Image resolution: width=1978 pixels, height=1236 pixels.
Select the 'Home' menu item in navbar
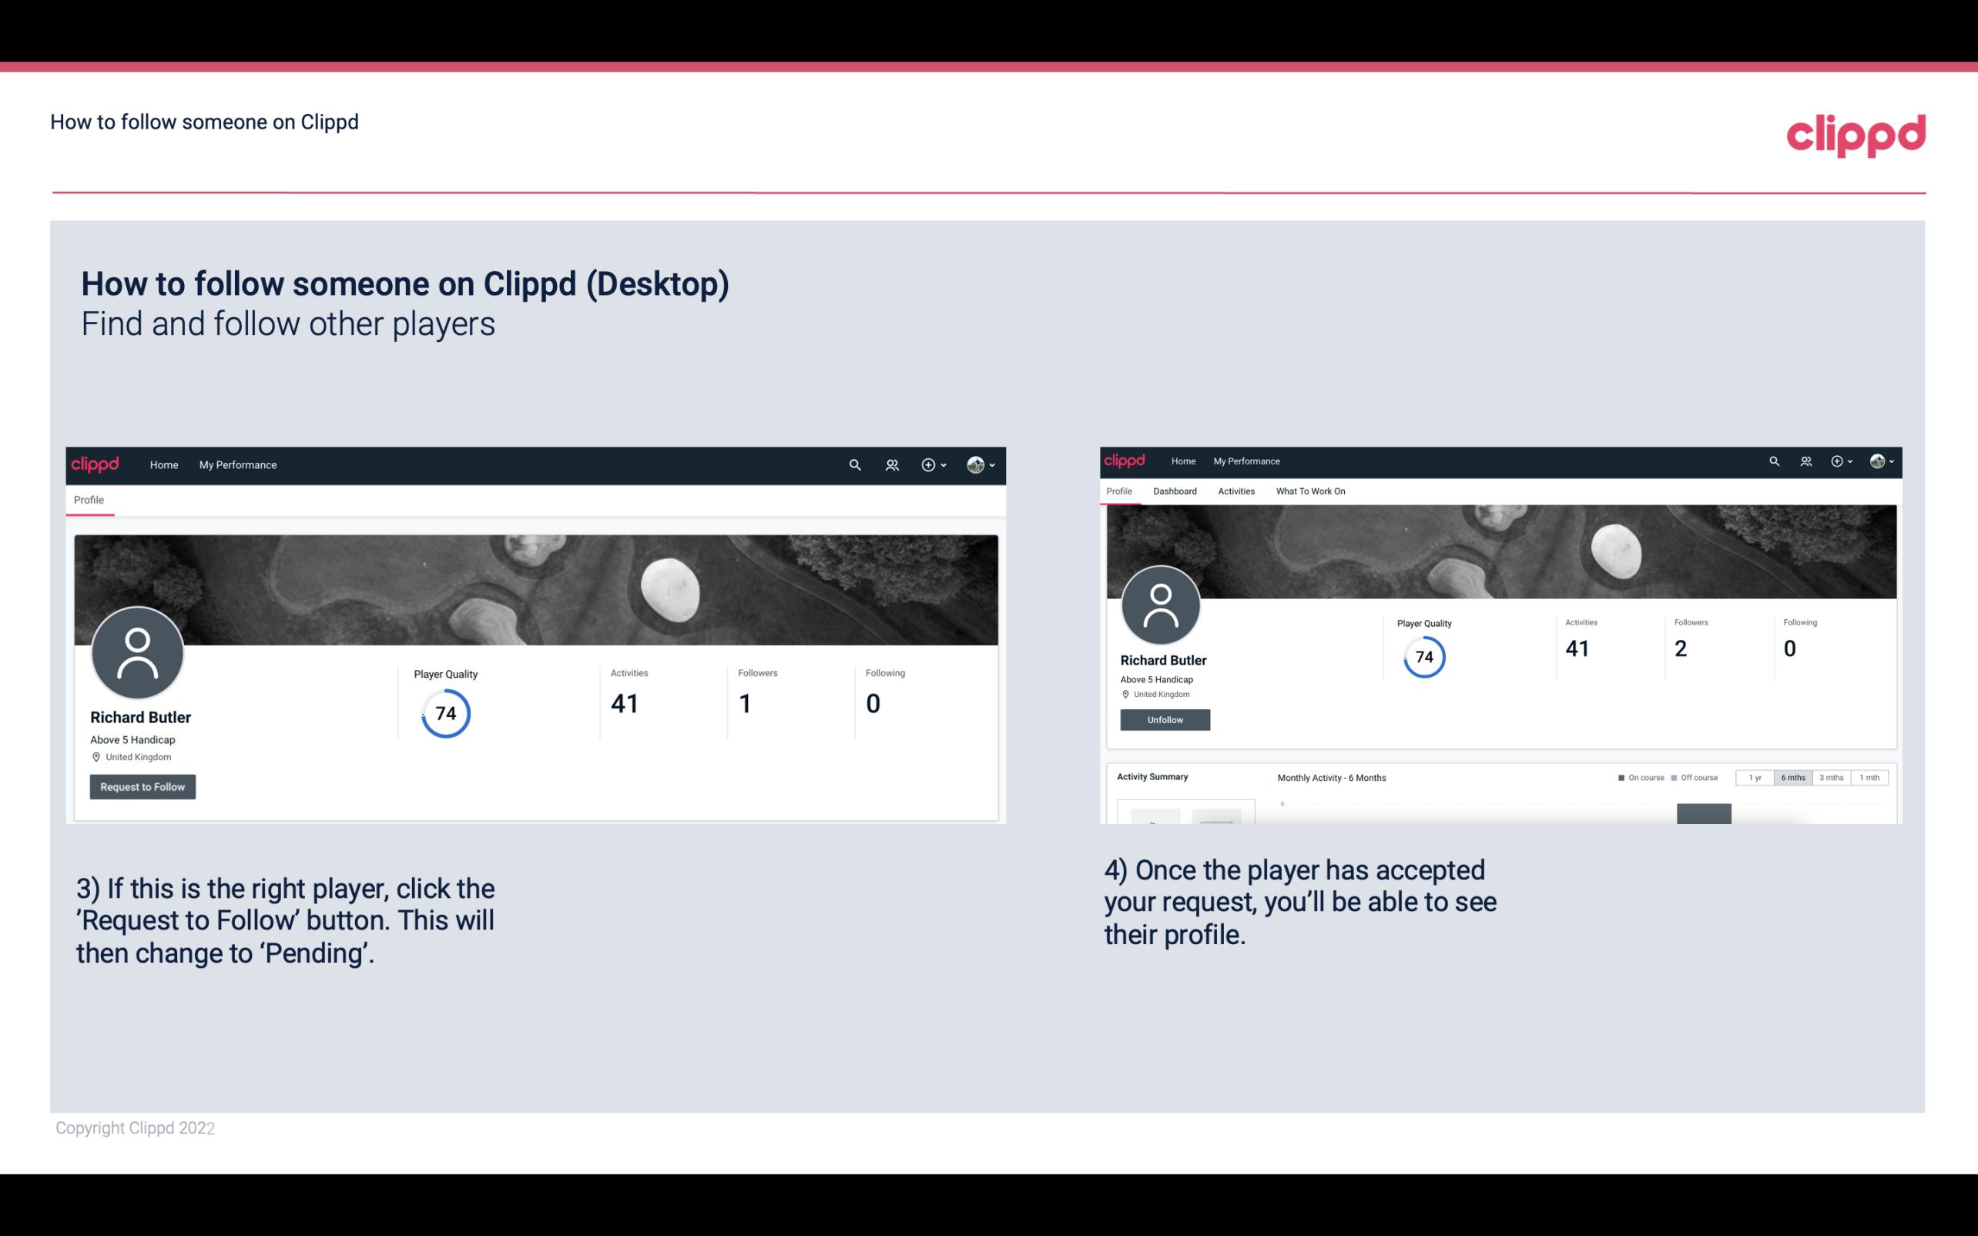coord(164,464)
